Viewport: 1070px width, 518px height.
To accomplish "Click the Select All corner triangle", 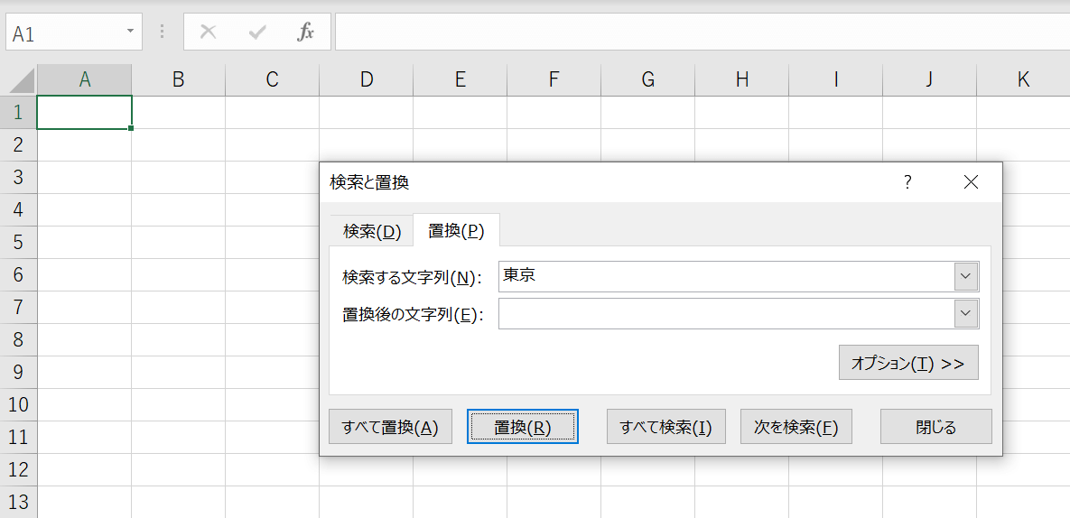I will coord(22,81).
